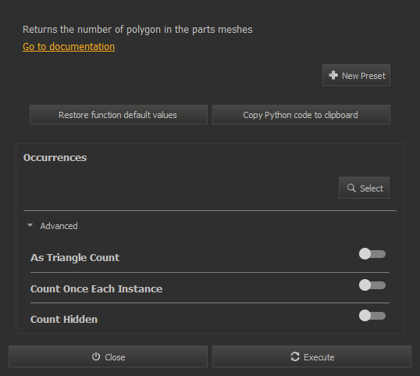Enable the As Triangle Count switch
This screenshot has height=376, width=420.
click(x=372, y=254)
